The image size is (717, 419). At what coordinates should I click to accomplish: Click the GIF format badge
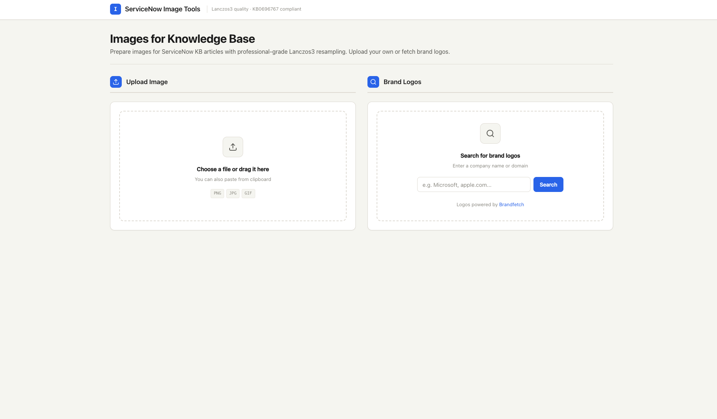(x=248, y=193)
